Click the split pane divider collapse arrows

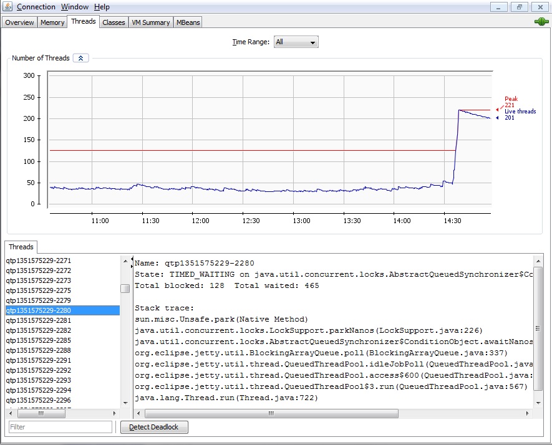[x=132, y=259]
